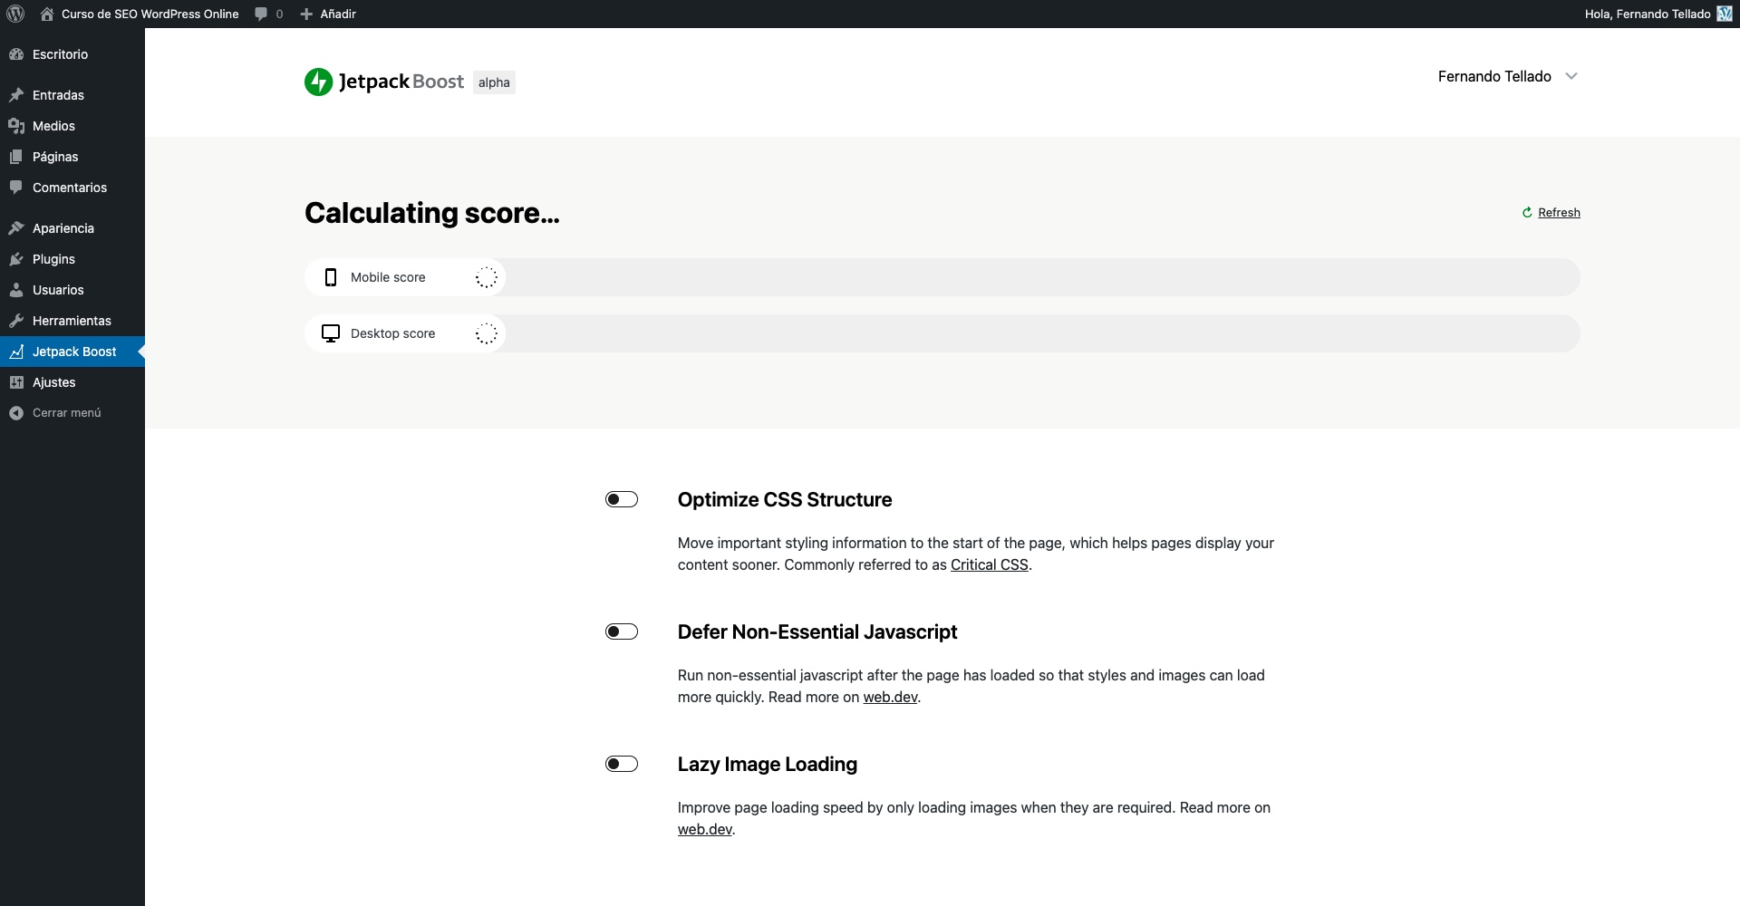This screenshot has width=1740, height=906.
Task: Click the Mobile score progress bar
Action: (942, 277)
